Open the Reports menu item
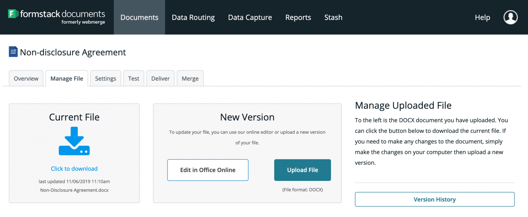The height and width of the screenshot is (217, 528). (x=298, y=17)
